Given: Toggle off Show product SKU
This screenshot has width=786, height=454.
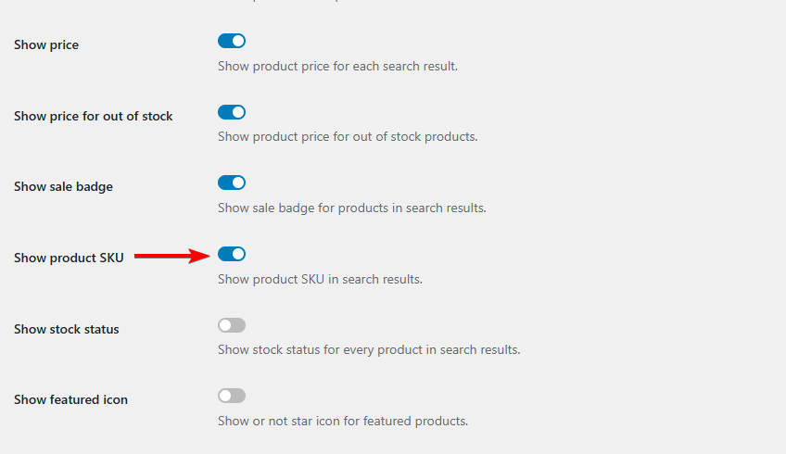Looking at the screenshot, I should tap(232, 254).
